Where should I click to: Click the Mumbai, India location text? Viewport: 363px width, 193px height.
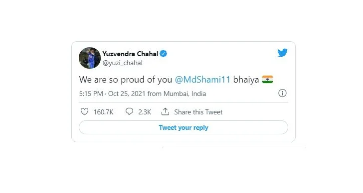(x=184, y=94)
